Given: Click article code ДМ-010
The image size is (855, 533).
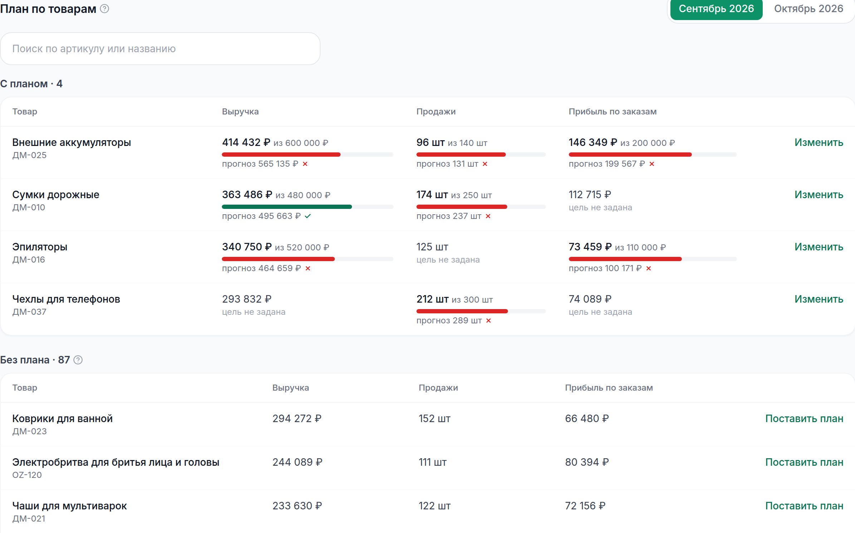Looking at the screenshot, I should 29,207.
